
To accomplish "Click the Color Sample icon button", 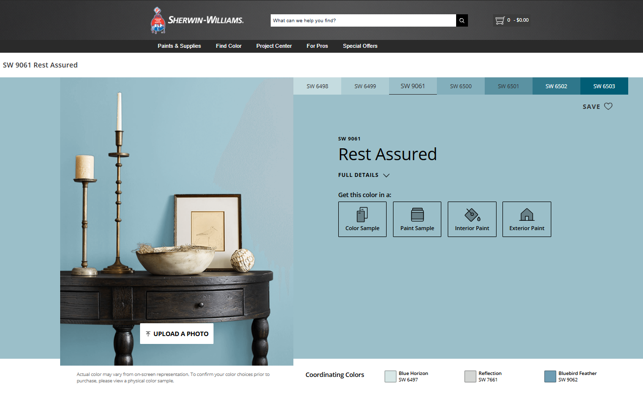I will coord(362,215).
